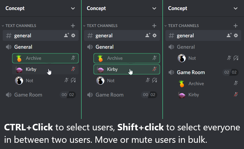
Task: Click deafened headphone icon beside Not in right panel
Action: coord(236,58)
